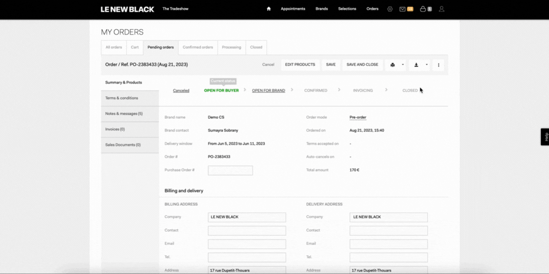549x274 pixels.
Task: Open the settings gear icon
Action: pyautogui.click(x=390, y=9)
